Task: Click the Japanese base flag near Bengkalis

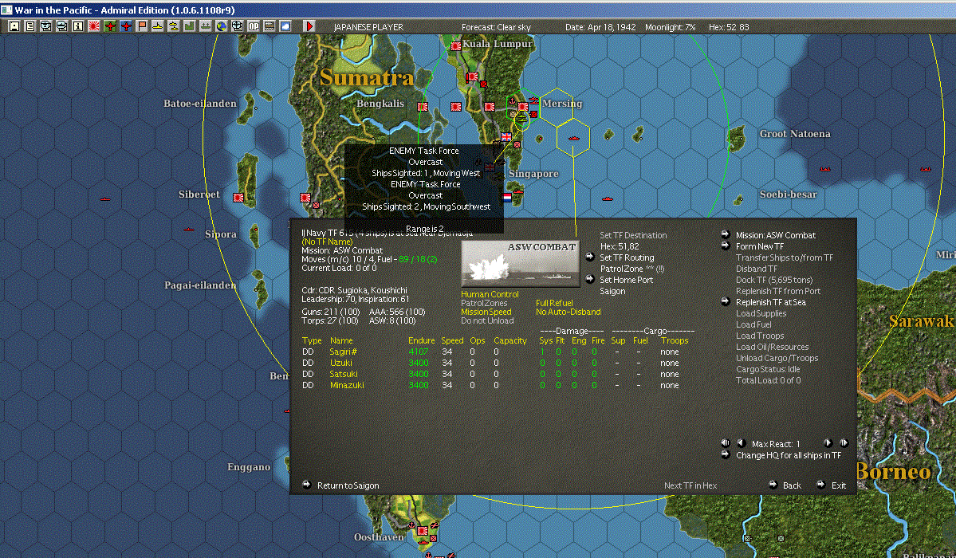Action: click(x=423, y=107)
